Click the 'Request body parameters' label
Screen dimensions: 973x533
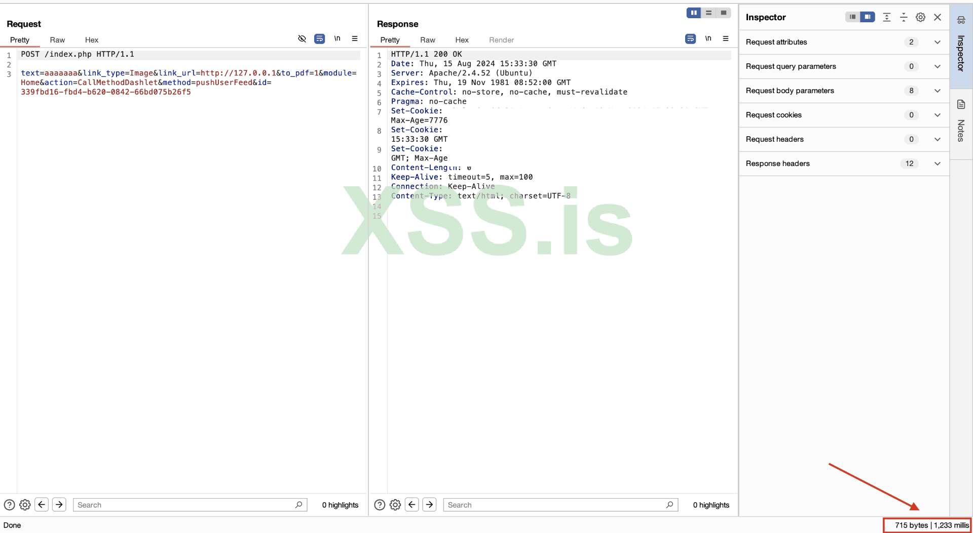click(790, 91)
